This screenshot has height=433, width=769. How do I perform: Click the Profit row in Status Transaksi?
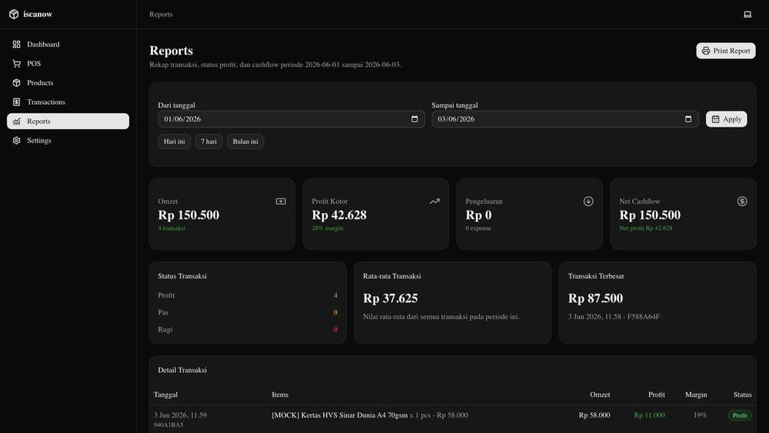[x=248, y=295]
